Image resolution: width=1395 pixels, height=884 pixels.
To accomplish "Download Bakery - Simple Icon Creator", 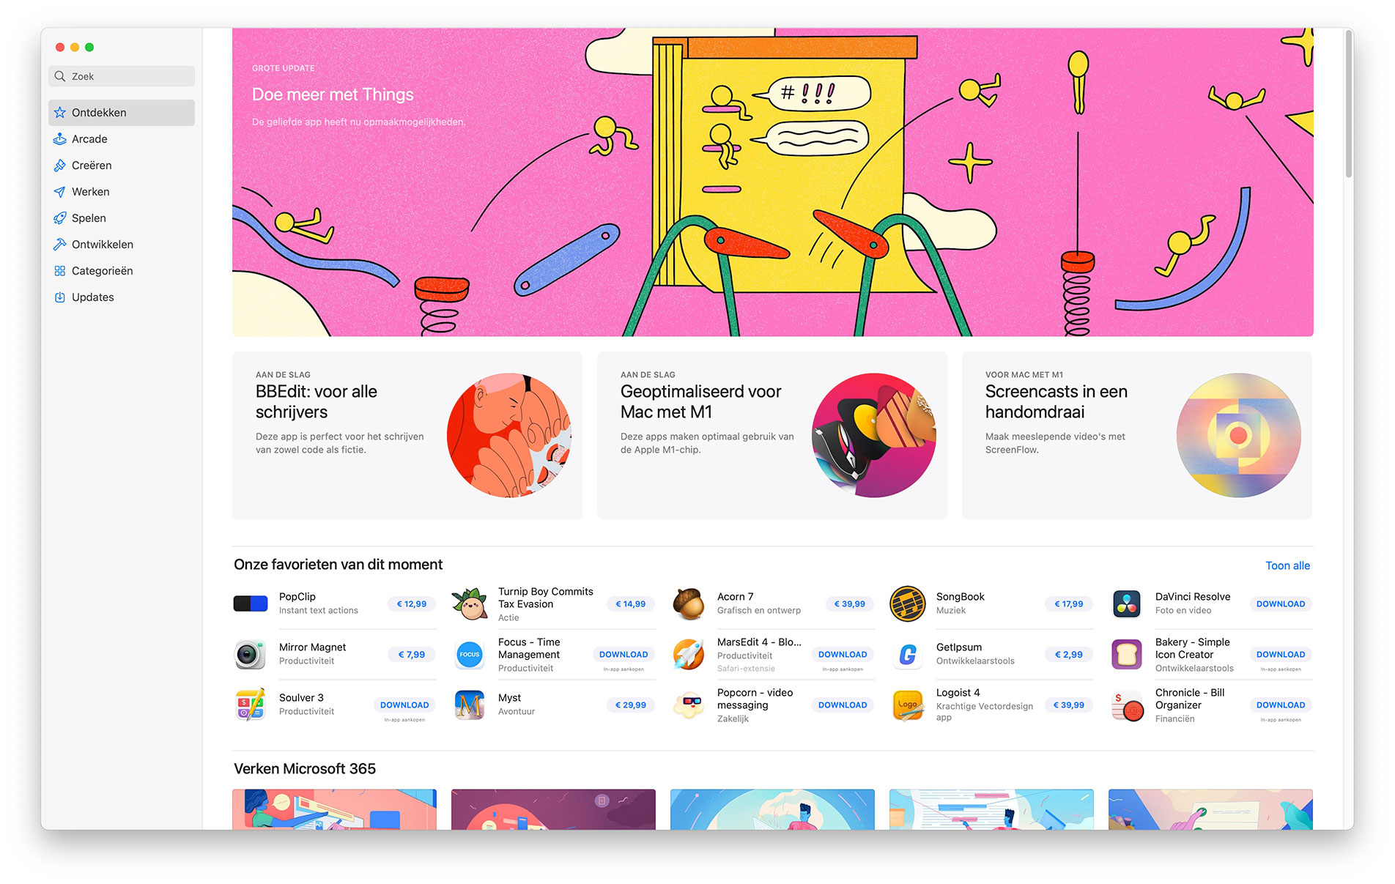I will tap(1281, 655).
